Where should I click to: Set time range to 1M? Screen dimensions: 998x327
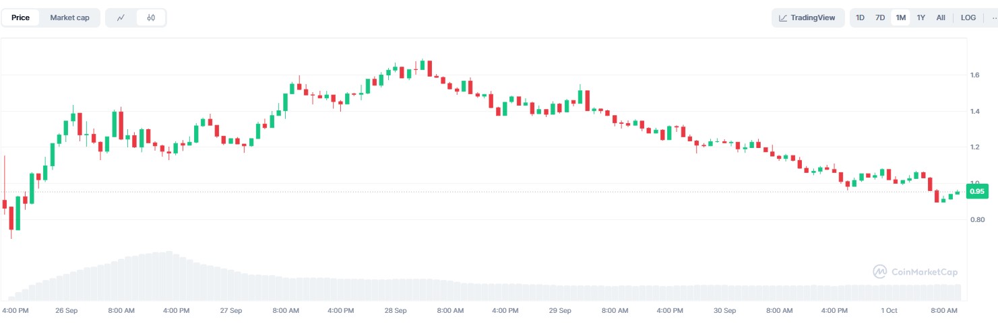[900, 18]
